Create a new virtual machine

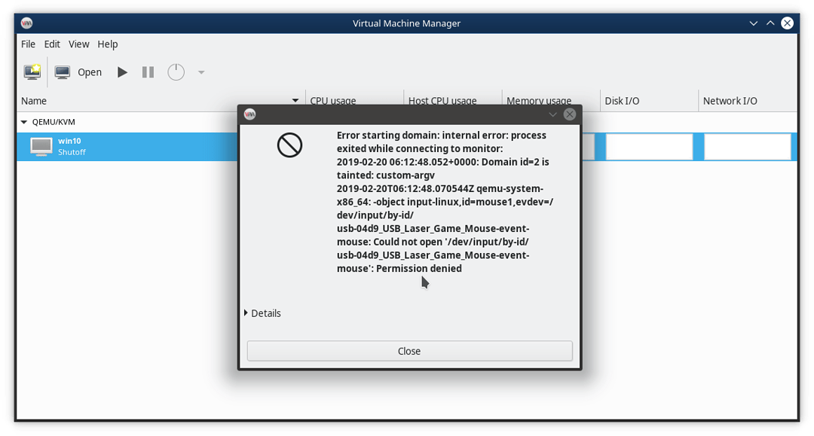click(x=32, y=72)
